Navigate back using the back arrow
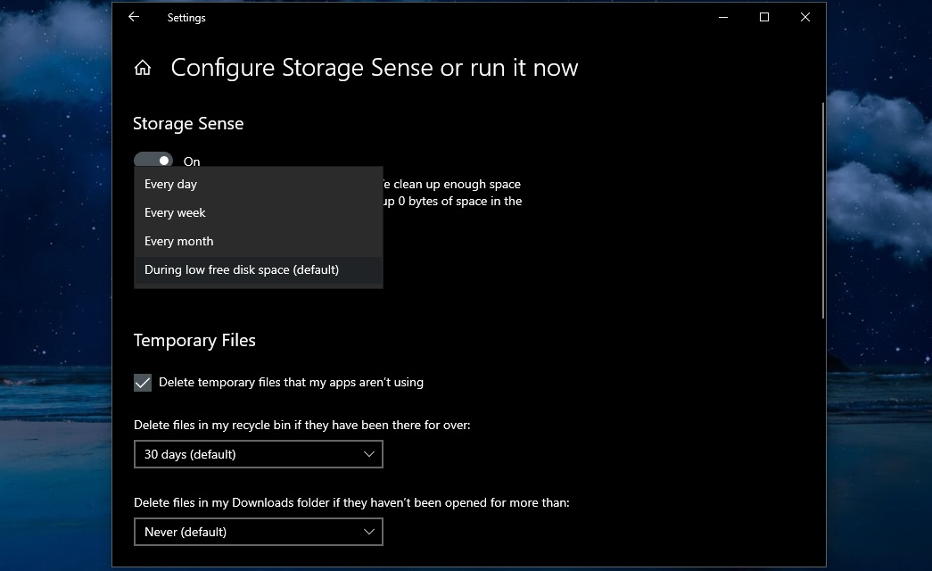Viewport: 932px width, 571px height. click(x=134, y=17)
